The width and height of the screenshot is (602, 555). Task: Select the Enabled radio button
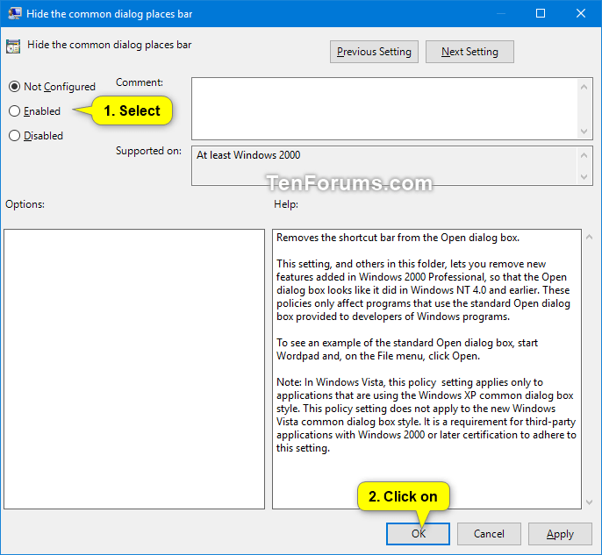click(34, 111)
